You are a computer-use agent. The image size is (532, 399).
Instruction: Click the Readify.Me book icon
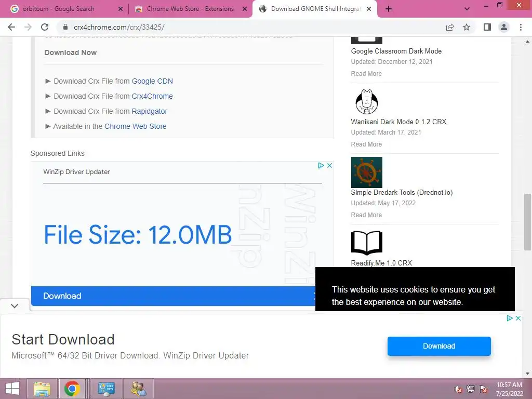[x=367, y=243]
